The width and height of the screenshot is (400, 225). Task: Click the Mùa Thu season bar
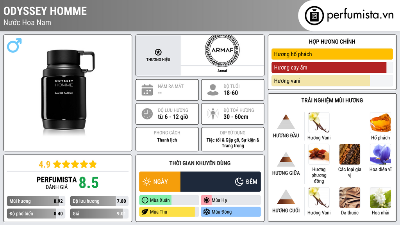168,212
